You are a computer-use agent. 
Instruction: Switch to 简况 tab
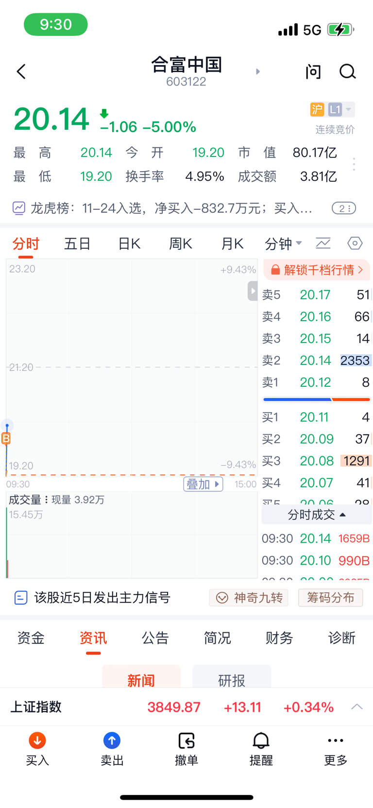pos(218,638)
